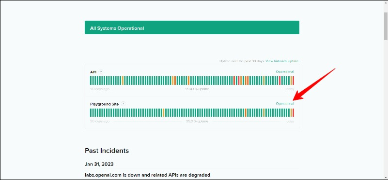
Task: Open the labs.openai.com is down incident
Action: 147,175
